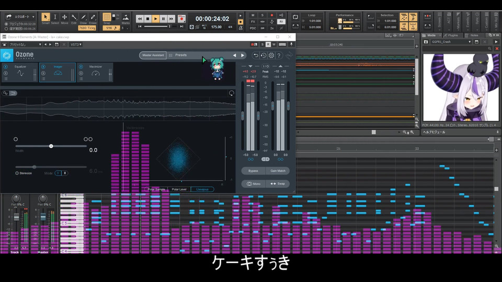Toggle Equalizer module power
This screenshot has width=502, height=282.
(6, 67)
